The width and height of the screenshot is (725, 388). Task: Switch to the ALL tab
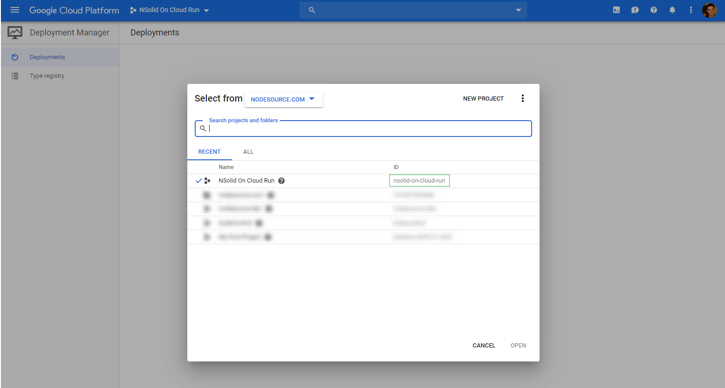coord(248,152)
